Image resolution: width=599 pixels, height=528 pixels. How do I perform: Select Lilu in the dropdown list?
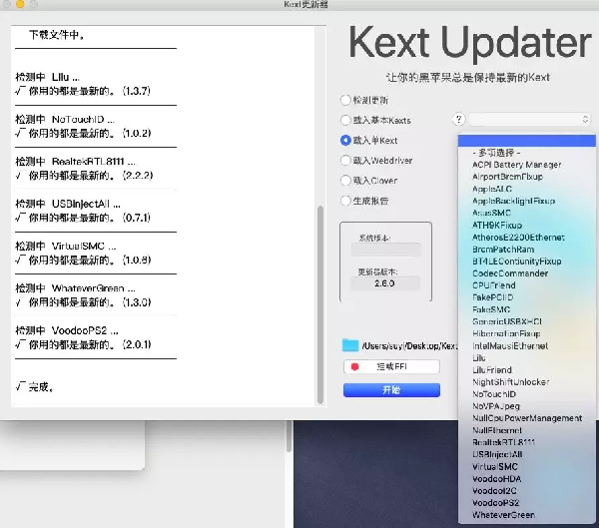coord(479,357)
